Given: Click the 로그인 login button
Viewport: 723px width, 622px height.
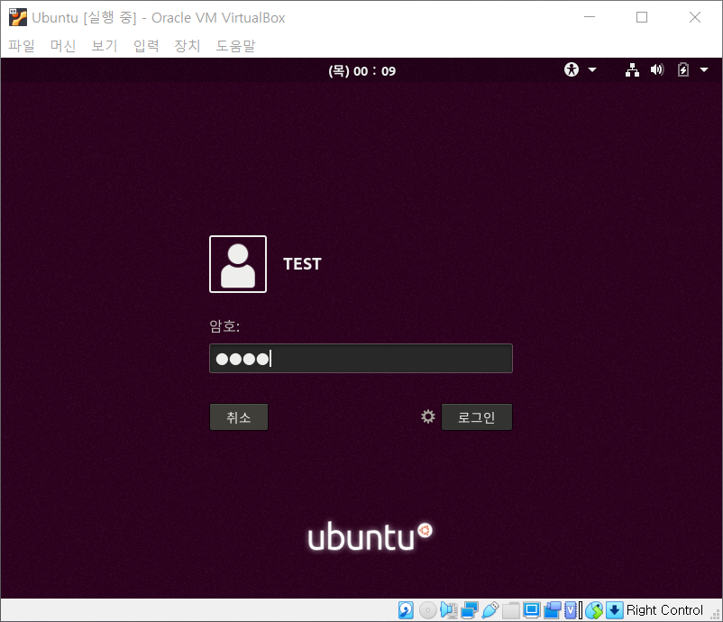Looking at the screenshot, I should click(476, 416).
